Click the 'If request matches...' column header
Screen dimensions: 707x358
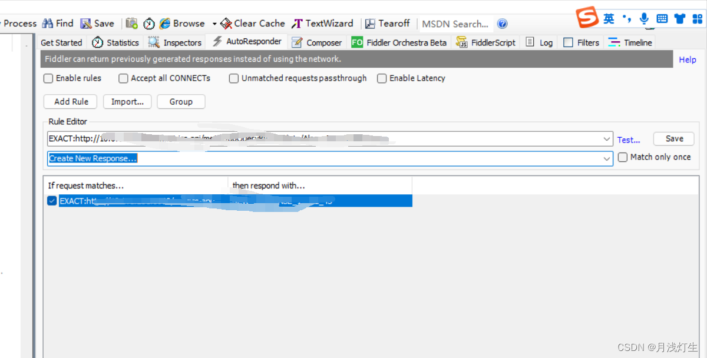click(136, 185)
